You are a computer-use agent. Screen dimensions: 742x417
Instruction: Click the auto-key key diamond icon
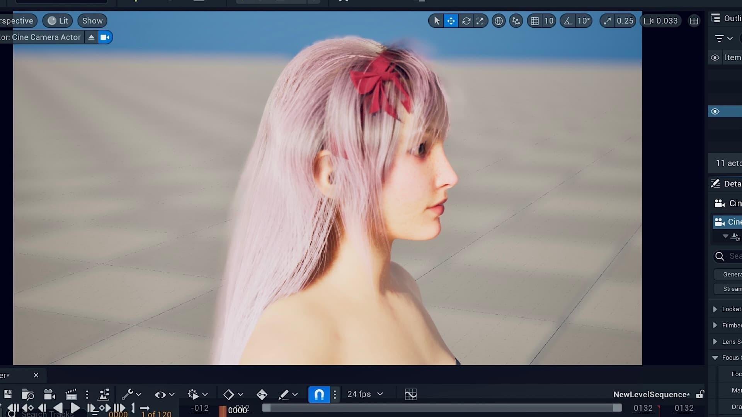click(262, 394)
